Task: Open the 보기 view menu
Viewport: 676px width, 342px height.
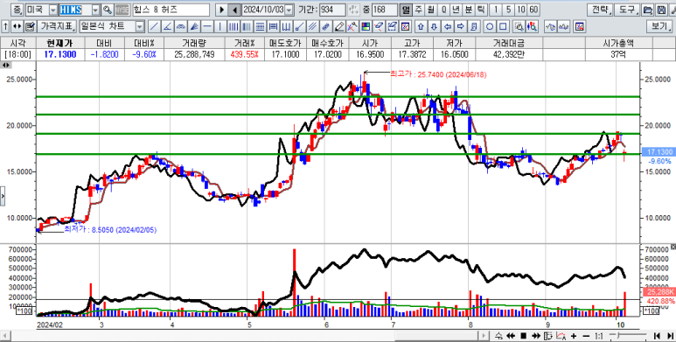Action: pyautogui.click(x=659, y=27)
